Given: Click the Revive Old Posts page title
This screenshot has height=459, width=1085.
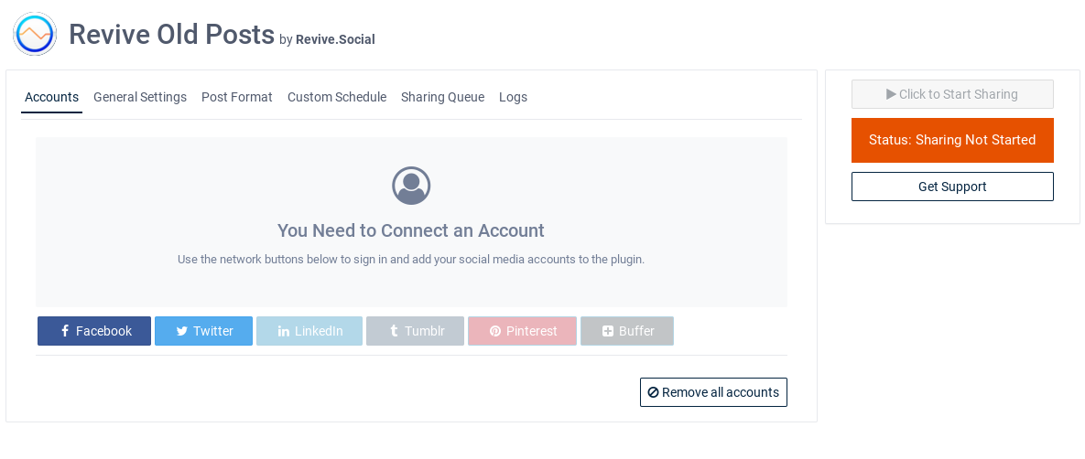Looking at the screenshot, I should (x=171, y=35).
